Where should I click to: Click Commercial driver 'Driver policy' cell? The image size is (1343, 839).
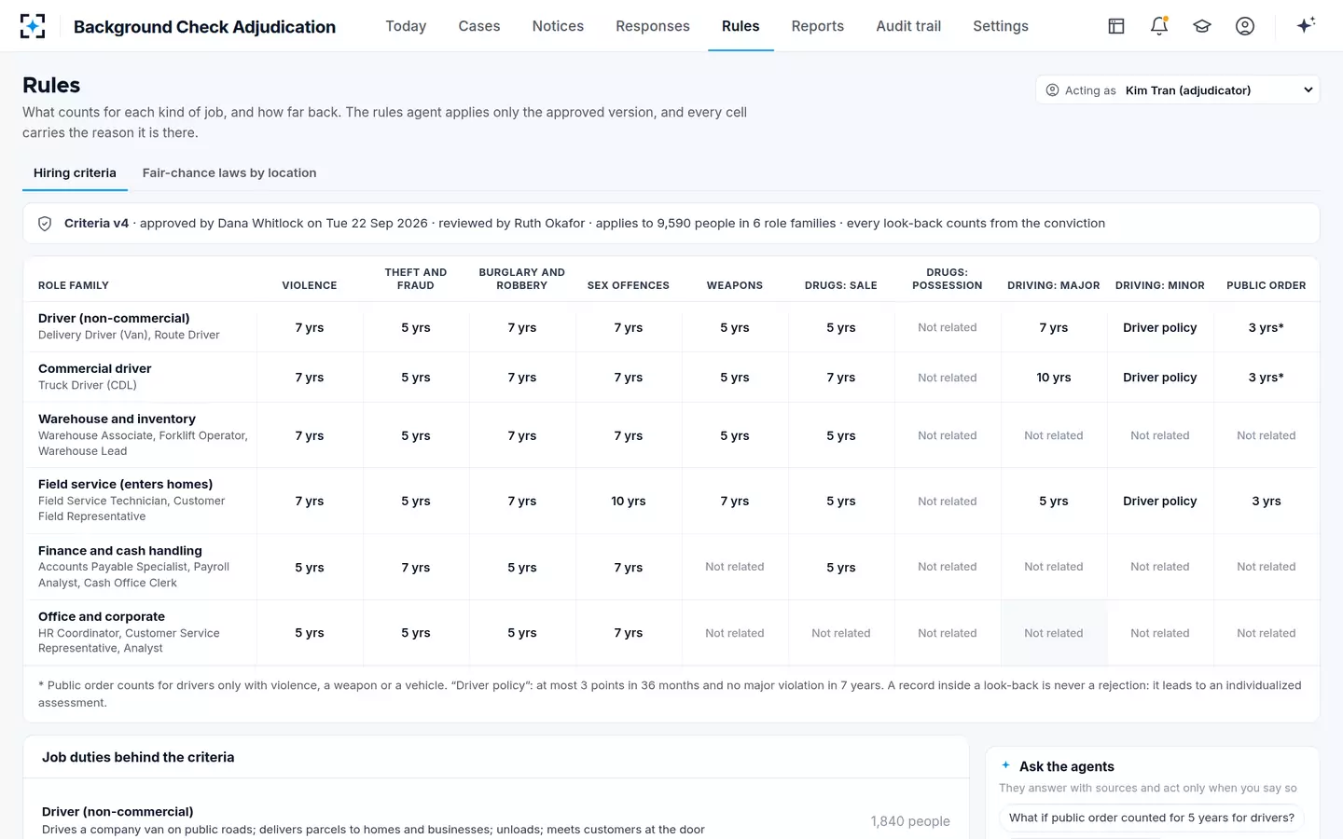pyautogui.click(x=1160, y=378)
